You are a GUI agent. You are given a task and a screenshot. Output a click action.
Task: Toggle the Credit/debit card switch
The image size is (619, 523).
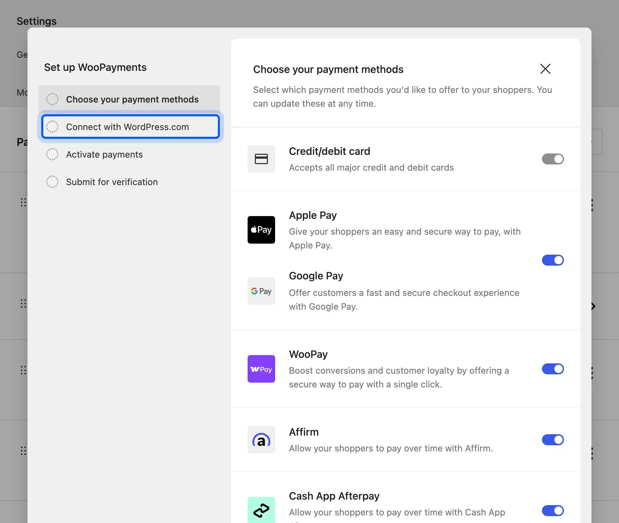pyautogui.click(x=553, y=159)
